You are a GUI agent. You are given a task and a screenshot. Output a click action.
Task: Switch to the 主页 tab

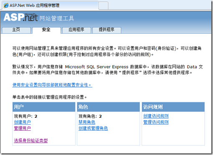tap(16, 30)
